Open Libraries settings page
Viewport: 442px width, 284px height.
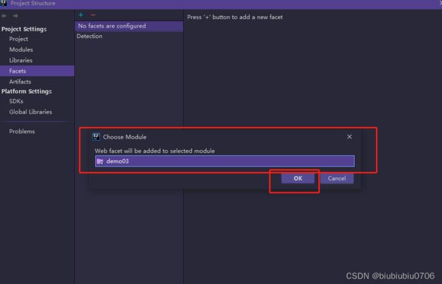pyautogui.click(x=20, y=60)
